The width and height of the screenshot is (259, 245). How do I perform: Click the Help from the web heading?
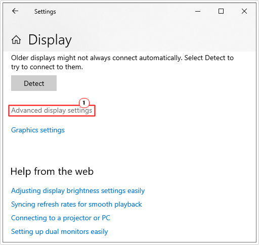(x=52, y=171)
